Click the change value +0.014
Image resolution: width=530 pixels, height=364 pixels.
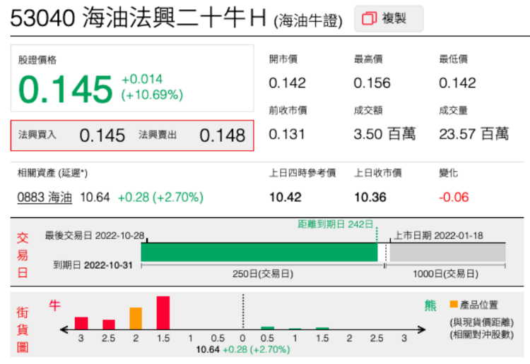(142, 79)
